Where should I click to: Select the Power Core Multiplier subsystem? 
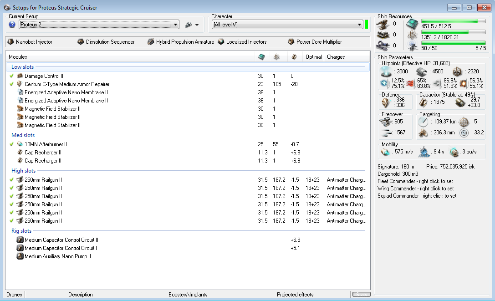pos(315,42)
